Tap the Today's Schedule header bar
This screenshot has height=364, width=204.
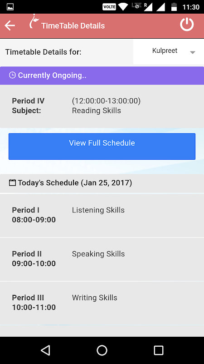[102, 183]
